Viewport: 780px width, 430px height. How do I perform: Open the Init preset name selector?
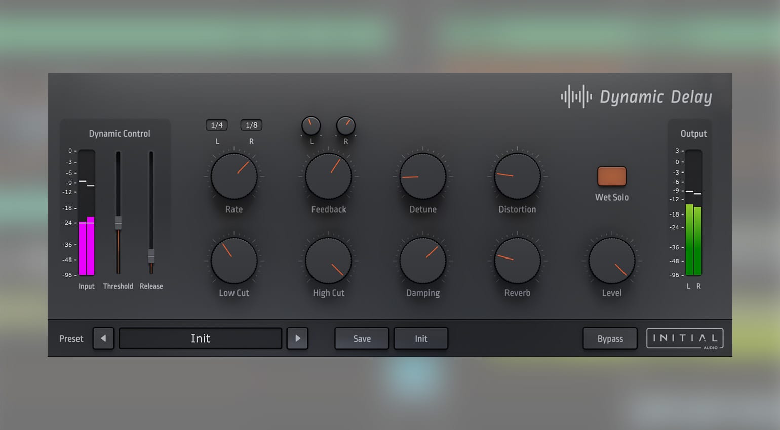[x=200, y=338]
